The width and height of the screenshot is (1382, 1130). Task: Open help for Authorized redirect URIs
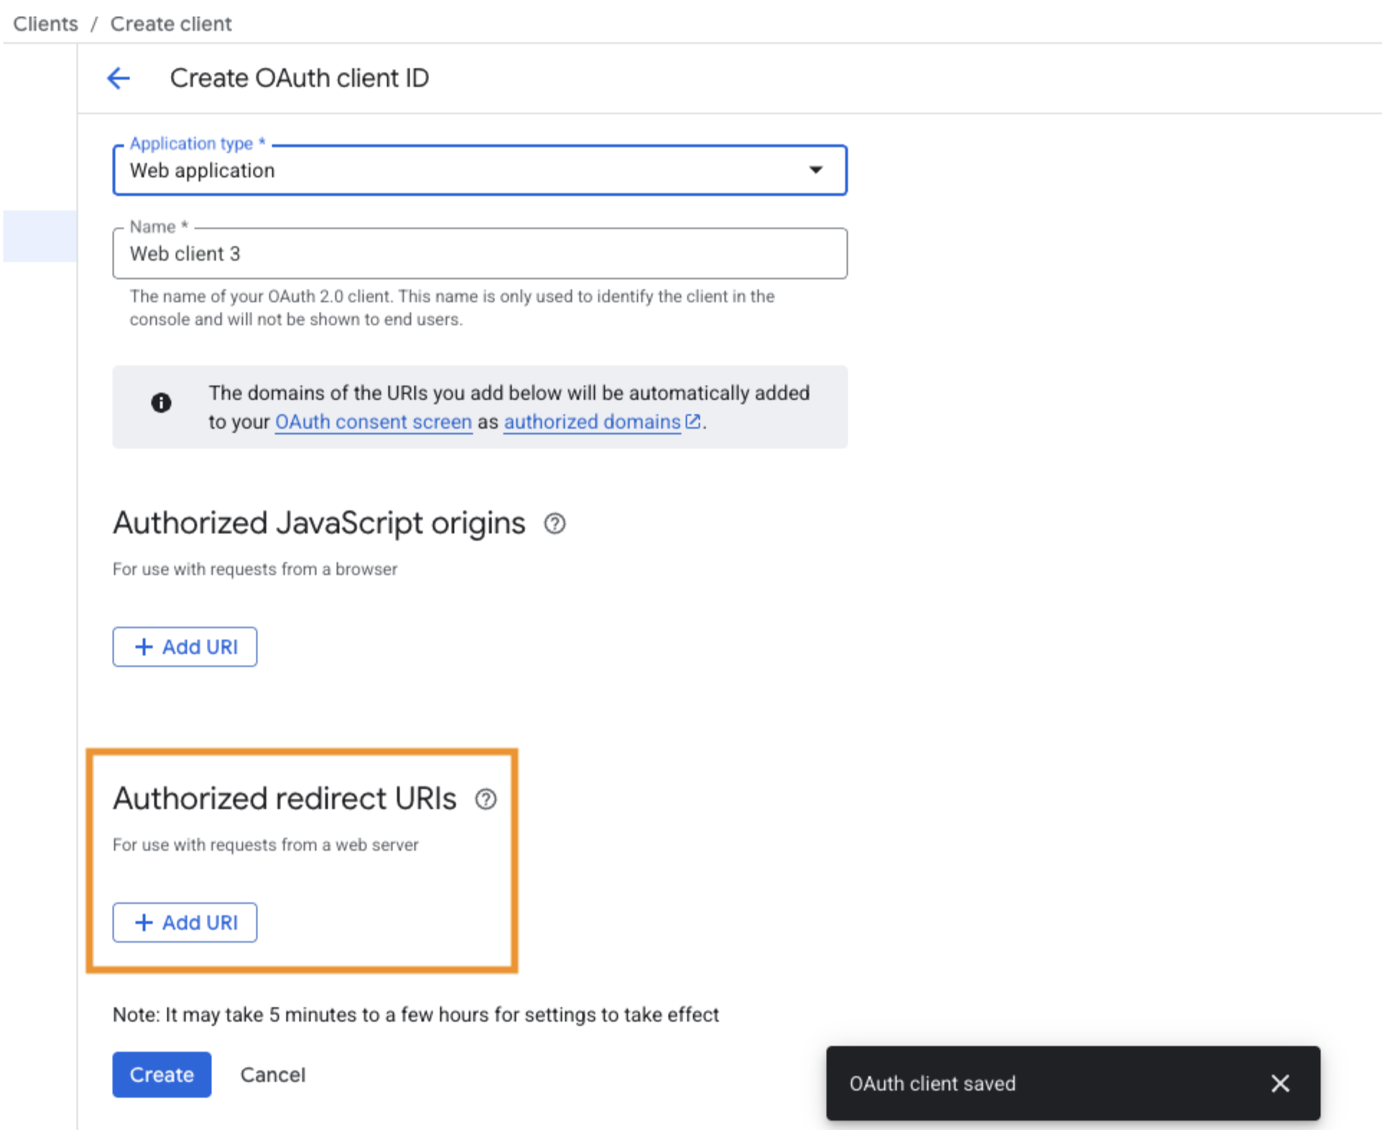(486, 799)
